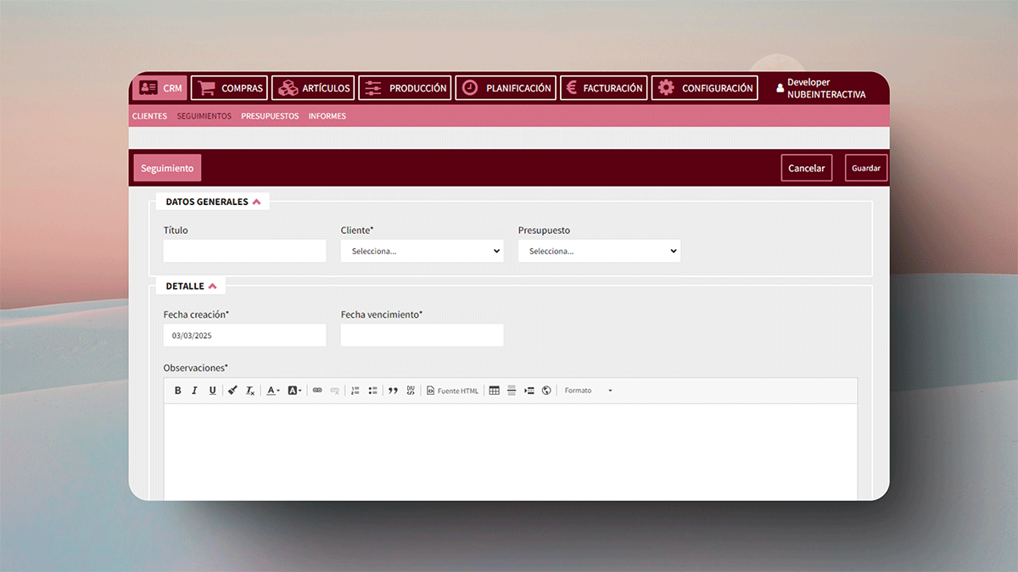Click the unlink icon in the toolbar
1018x572 pixels.
[335, 391]
